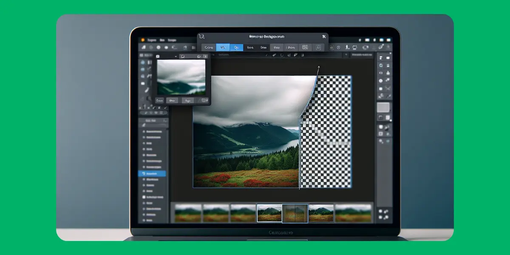Click the cloudy preview image in the floating panel
This screenshot has width=510, height=255.
click(181, 77)
